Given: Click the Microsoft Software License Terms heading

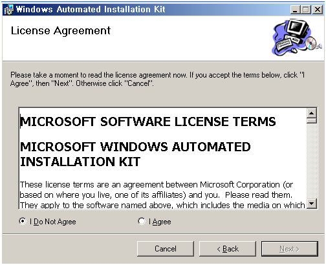Looking at the screenshot, I should pyautogui.click(x=148, y=122).
